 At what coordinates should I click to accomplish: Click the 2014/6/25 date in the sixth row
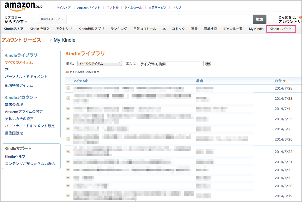[x=284, y=129]
